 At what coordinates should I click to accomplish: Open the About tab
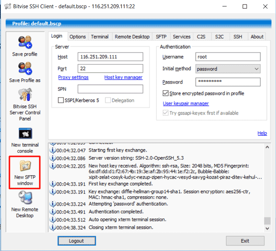[x=257, y=37]
